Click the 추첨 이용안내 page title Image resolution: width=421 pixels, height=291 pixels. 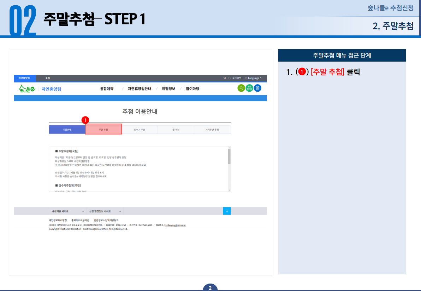(x=140, y=112)
